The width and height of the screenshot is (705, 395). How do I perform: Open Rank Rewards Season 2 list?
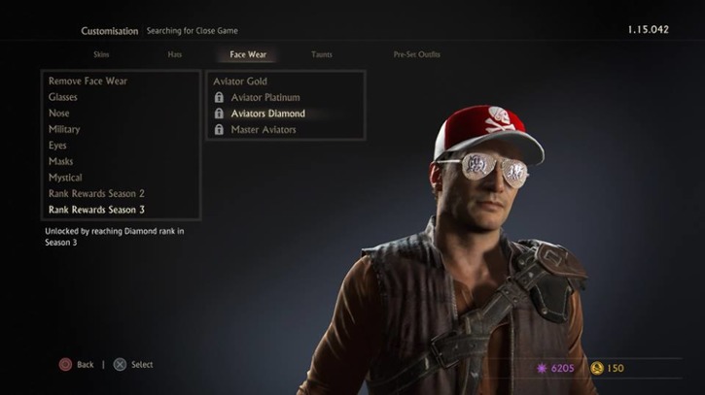(96, 193)
